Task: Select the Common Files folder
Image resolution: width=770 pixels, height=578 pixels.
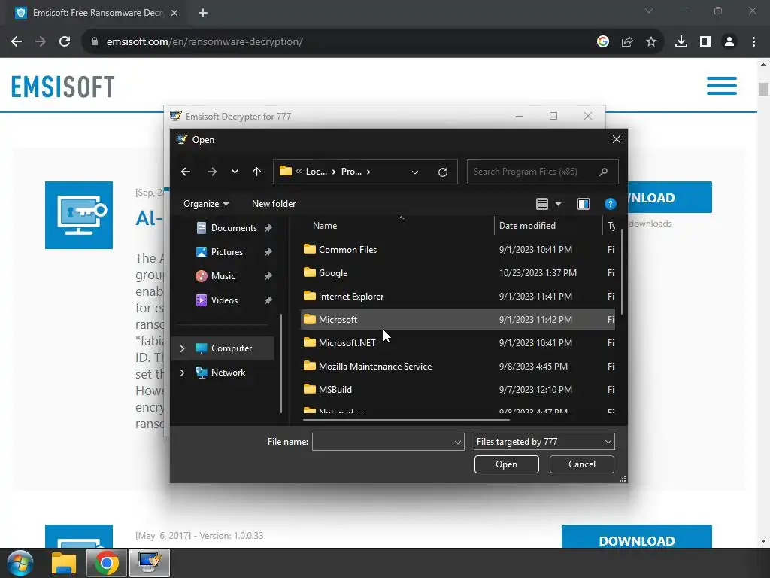Action: tap(457, 250)
